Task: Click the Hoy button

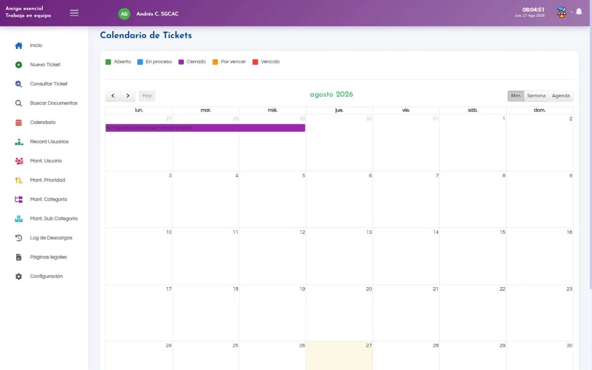Action: 147,96
